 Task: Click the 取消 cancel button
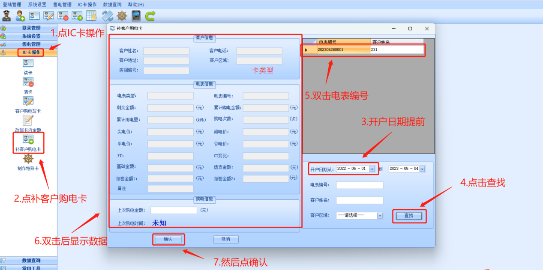(x=225, y=239)
